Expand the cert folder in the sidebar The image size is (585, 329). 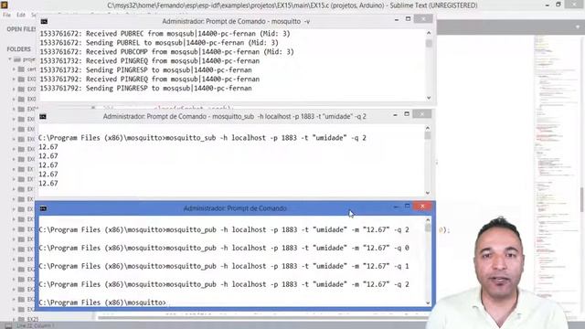[14, 69]
